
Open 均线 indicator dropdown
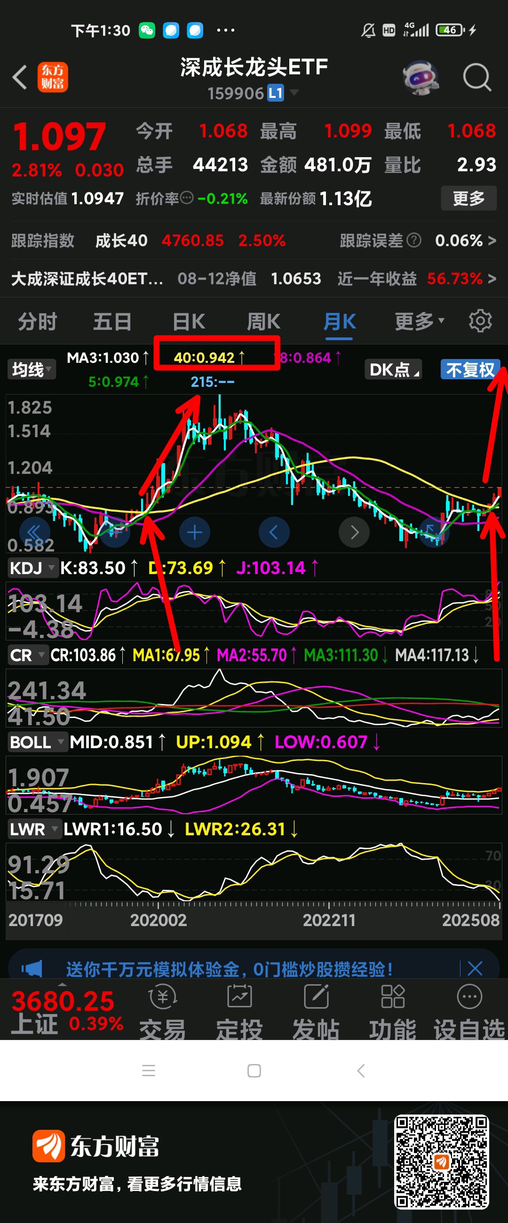tap(32, 369)
